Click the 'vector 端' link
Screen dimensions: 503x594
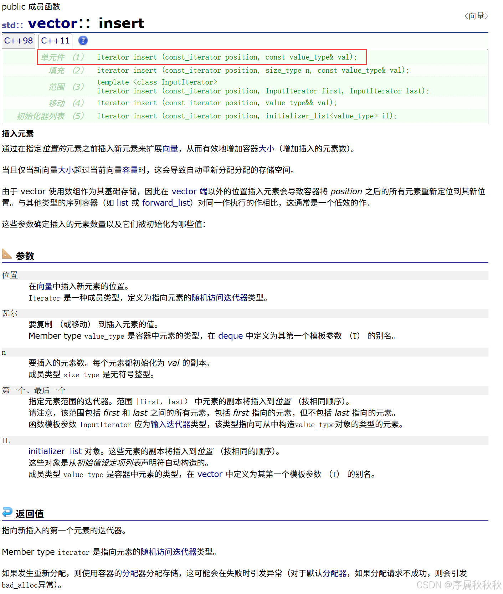click(x=190, y=191)
